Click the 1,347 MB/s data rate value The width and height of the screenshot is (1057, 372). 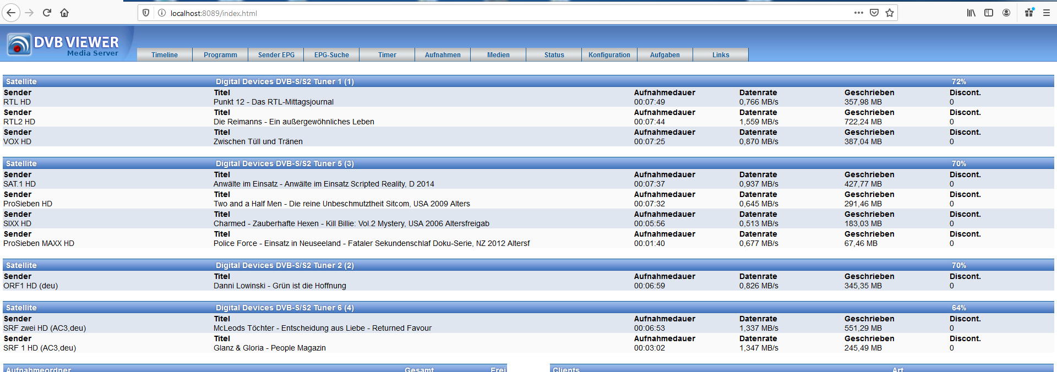[x=759, y=348]
